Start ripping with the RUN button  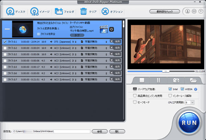(x=189, y=123)
